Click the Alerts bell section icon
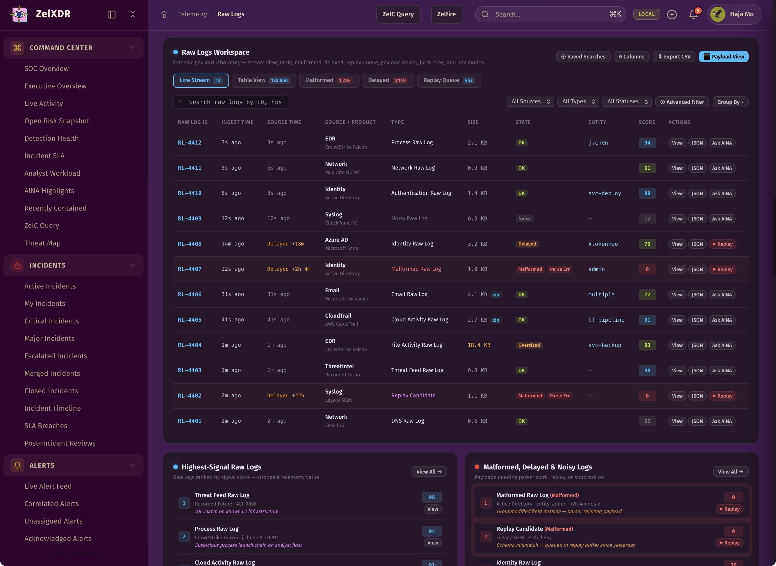 [x=17, y=465]
